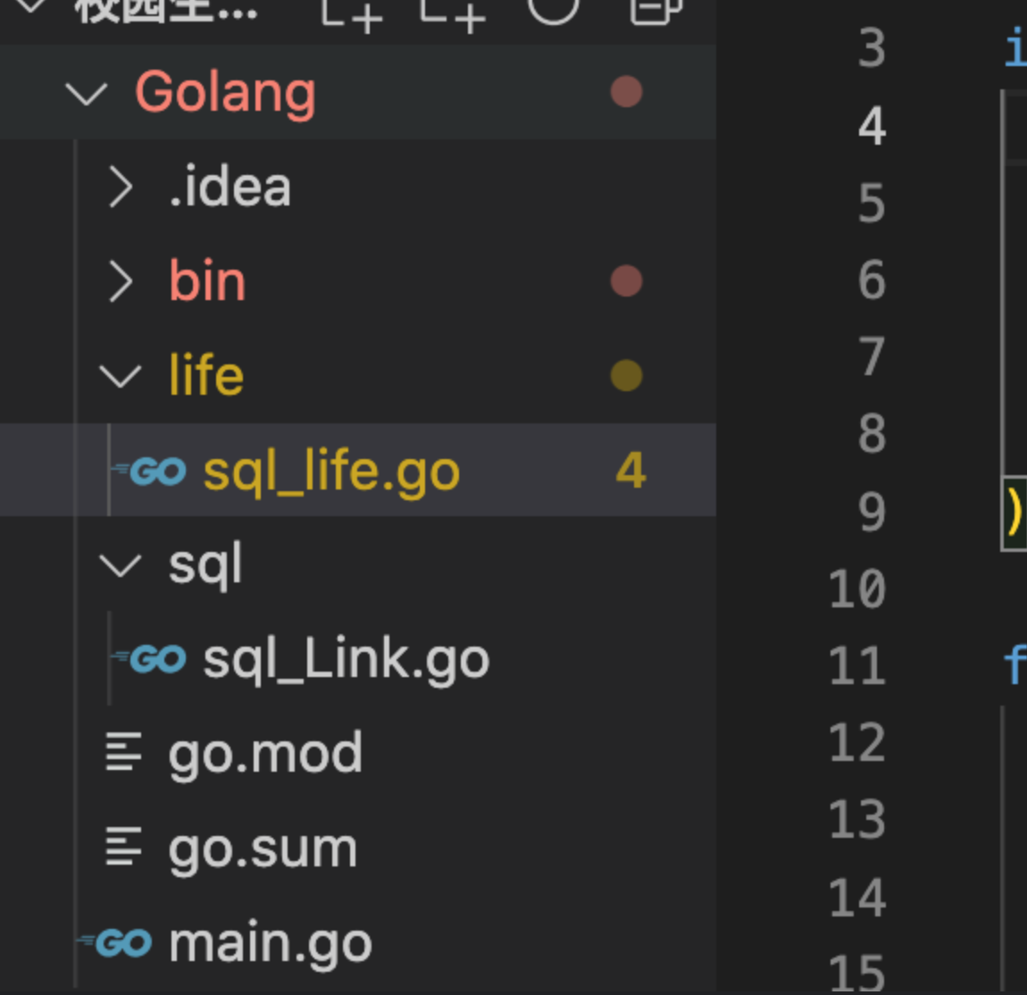This screenshot has height=995, width=1027.
Task: Click the text file icon beside go.mod
Action: [x=123, y=752]
